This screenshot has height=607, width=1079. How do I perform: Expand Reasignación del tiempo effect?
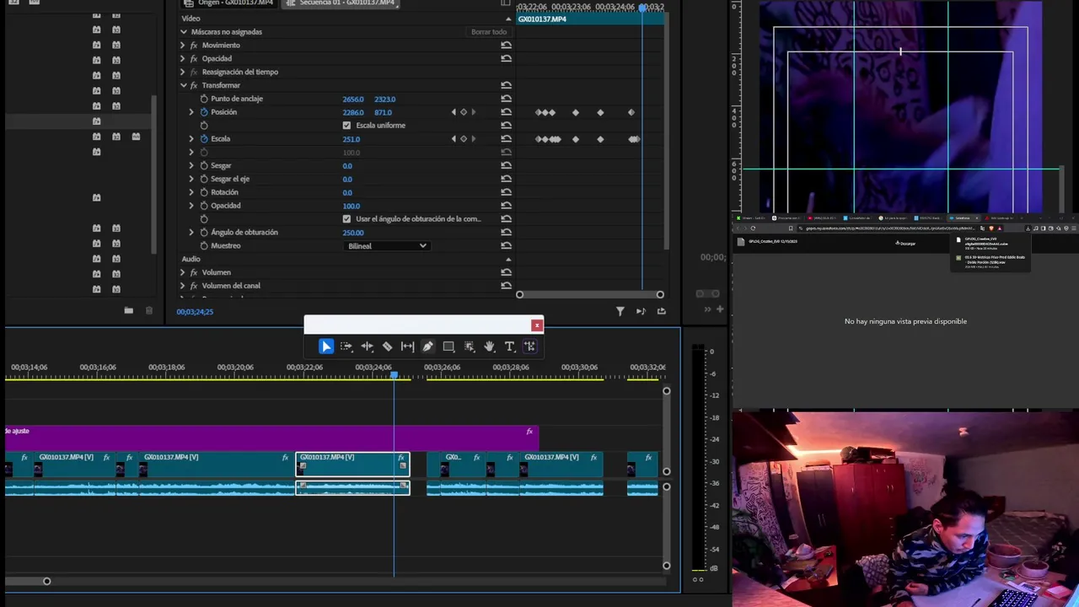(183, 72)
